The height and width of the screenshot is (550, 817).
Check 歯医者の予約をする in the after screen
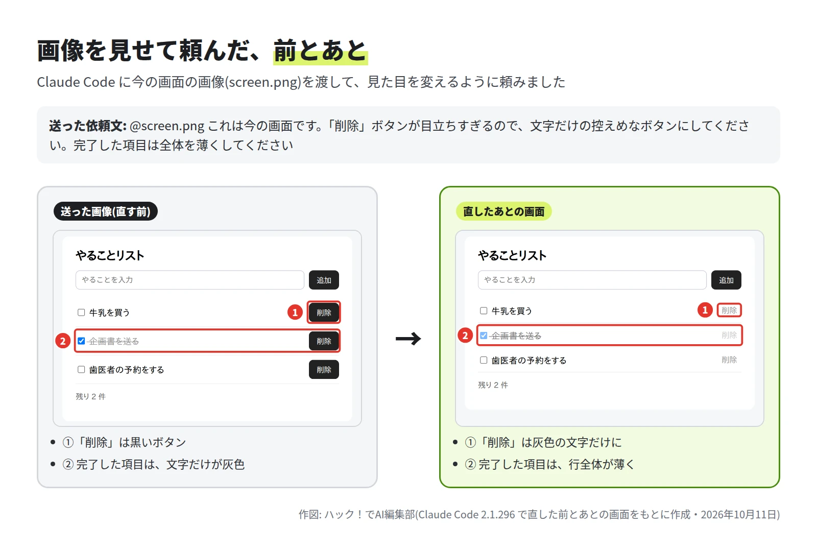pos(484,360)
